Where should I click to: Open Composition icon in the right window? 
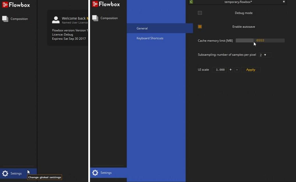[x=95, y=18]
